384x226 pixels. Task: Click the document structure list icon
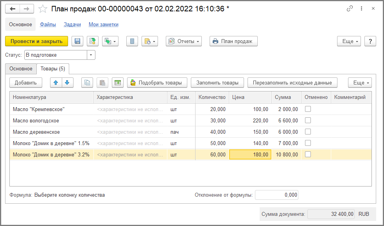click(x=132, y=41)
